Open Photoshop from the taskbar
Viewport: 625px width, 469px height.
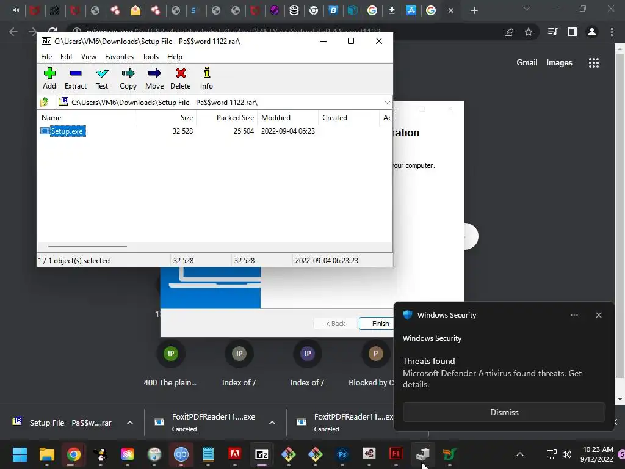click(342, 454)
